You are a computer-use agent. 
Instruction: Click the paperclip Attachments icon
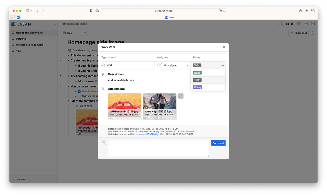103,89
